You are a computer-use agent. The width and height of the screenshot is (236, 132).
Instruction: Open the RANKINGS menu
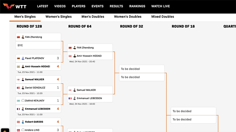click(137, 6)
